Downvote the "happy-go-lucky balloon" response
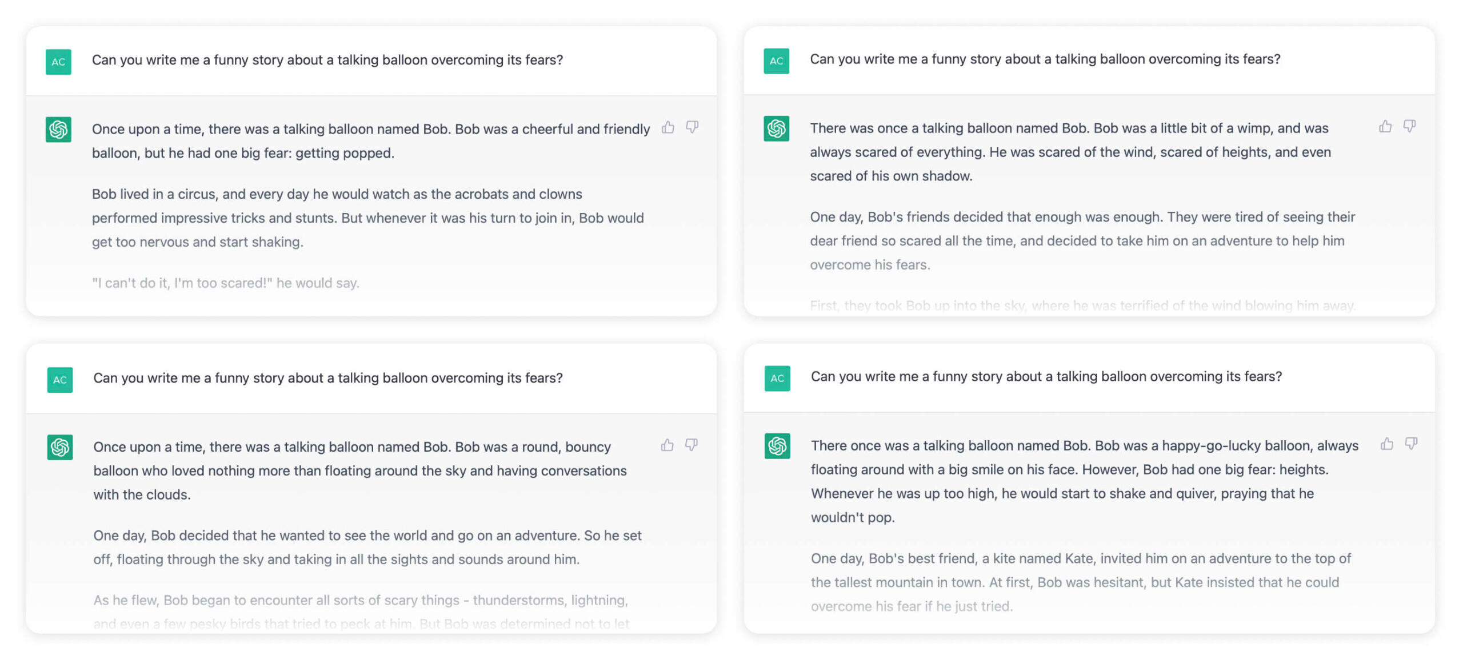Screen dimensions: 1463x660 click(x=1412, y=444)
